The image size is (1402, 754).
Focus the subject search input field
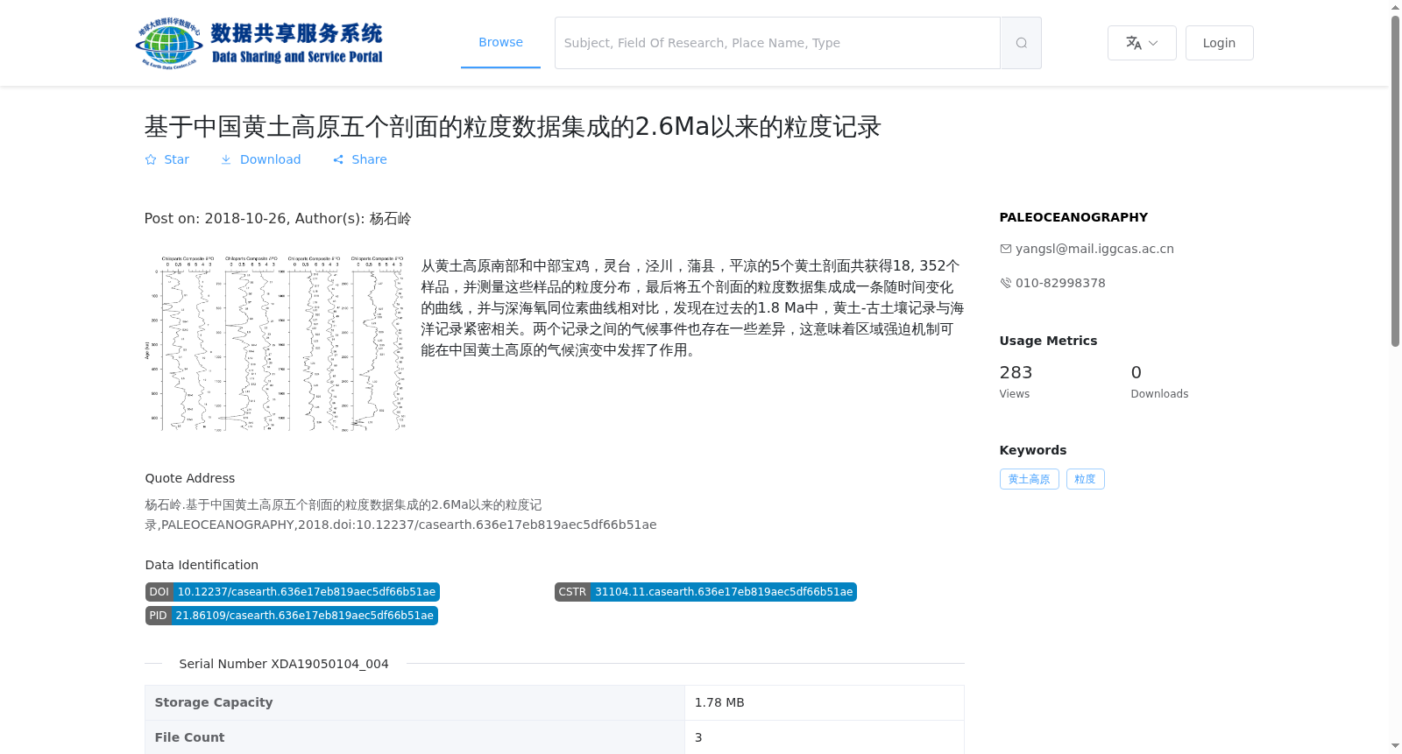pos(777,43)
